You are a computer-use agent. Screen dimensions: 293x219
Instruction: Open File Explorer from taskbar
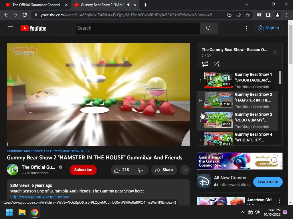point(22,212)
